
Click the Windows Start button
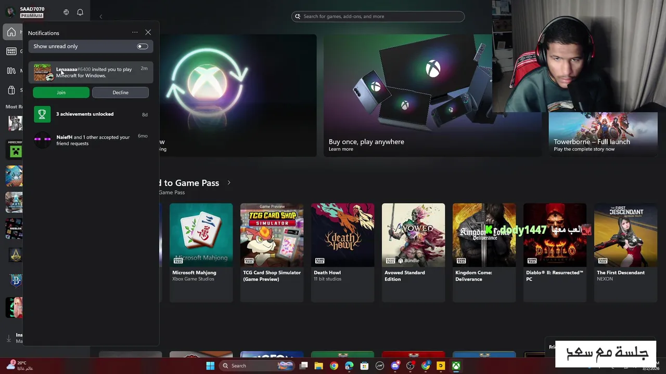(210, 366)
